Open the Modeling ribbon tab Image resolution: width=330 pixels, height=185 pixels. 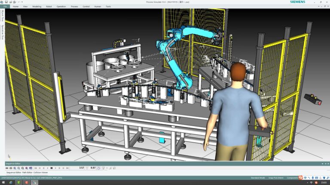(37, 6)
